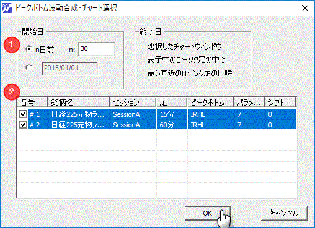Click the パラメ... column header
315x228 pixels.
click(x=249, y=102)
